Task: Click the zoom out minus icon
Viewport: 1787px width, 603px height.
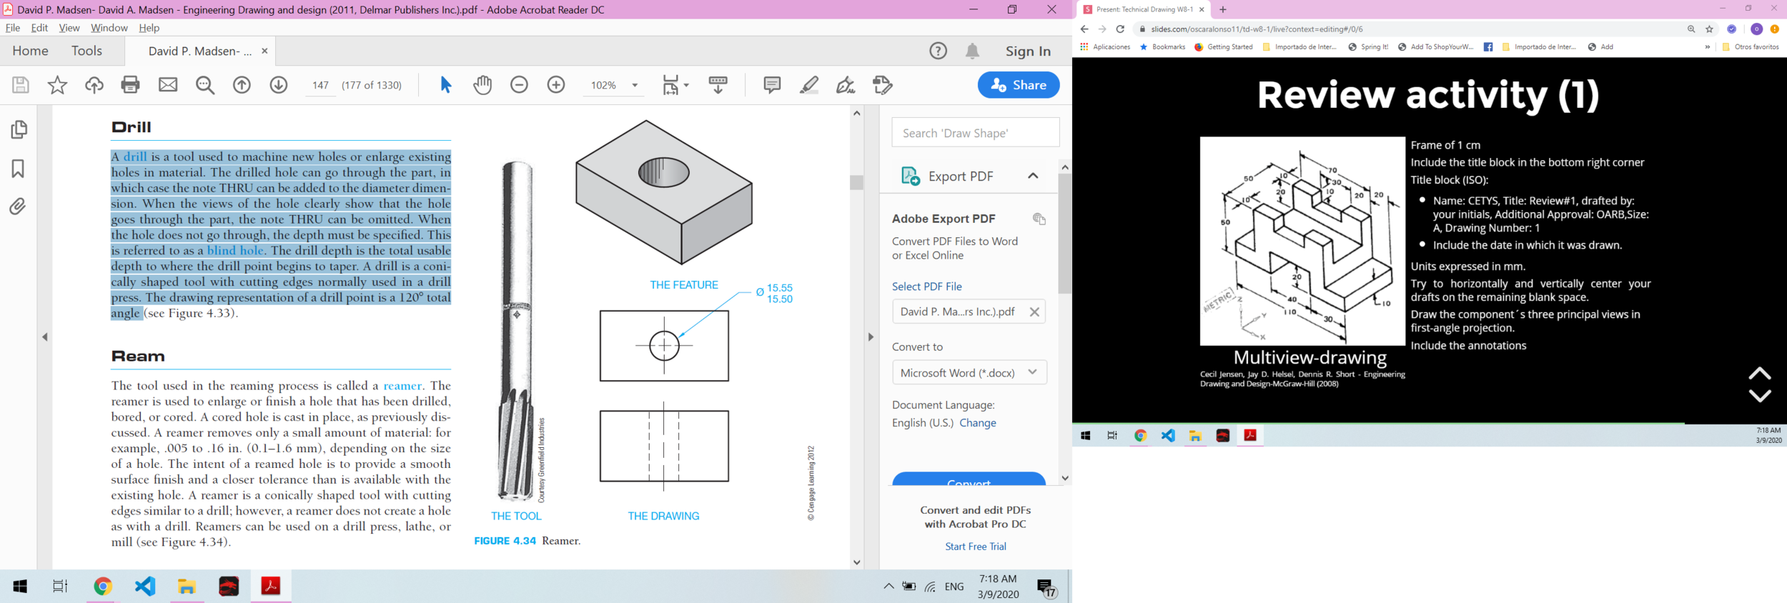Action: [x=520, y=85]
